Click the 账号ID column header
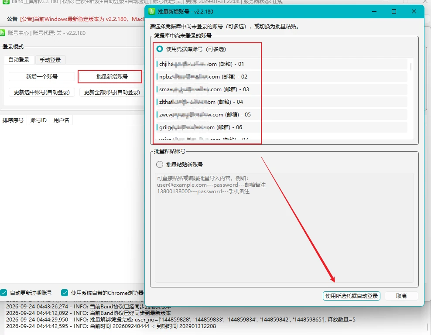The height and width of the screenshot is (335, 431). (38, 120)
